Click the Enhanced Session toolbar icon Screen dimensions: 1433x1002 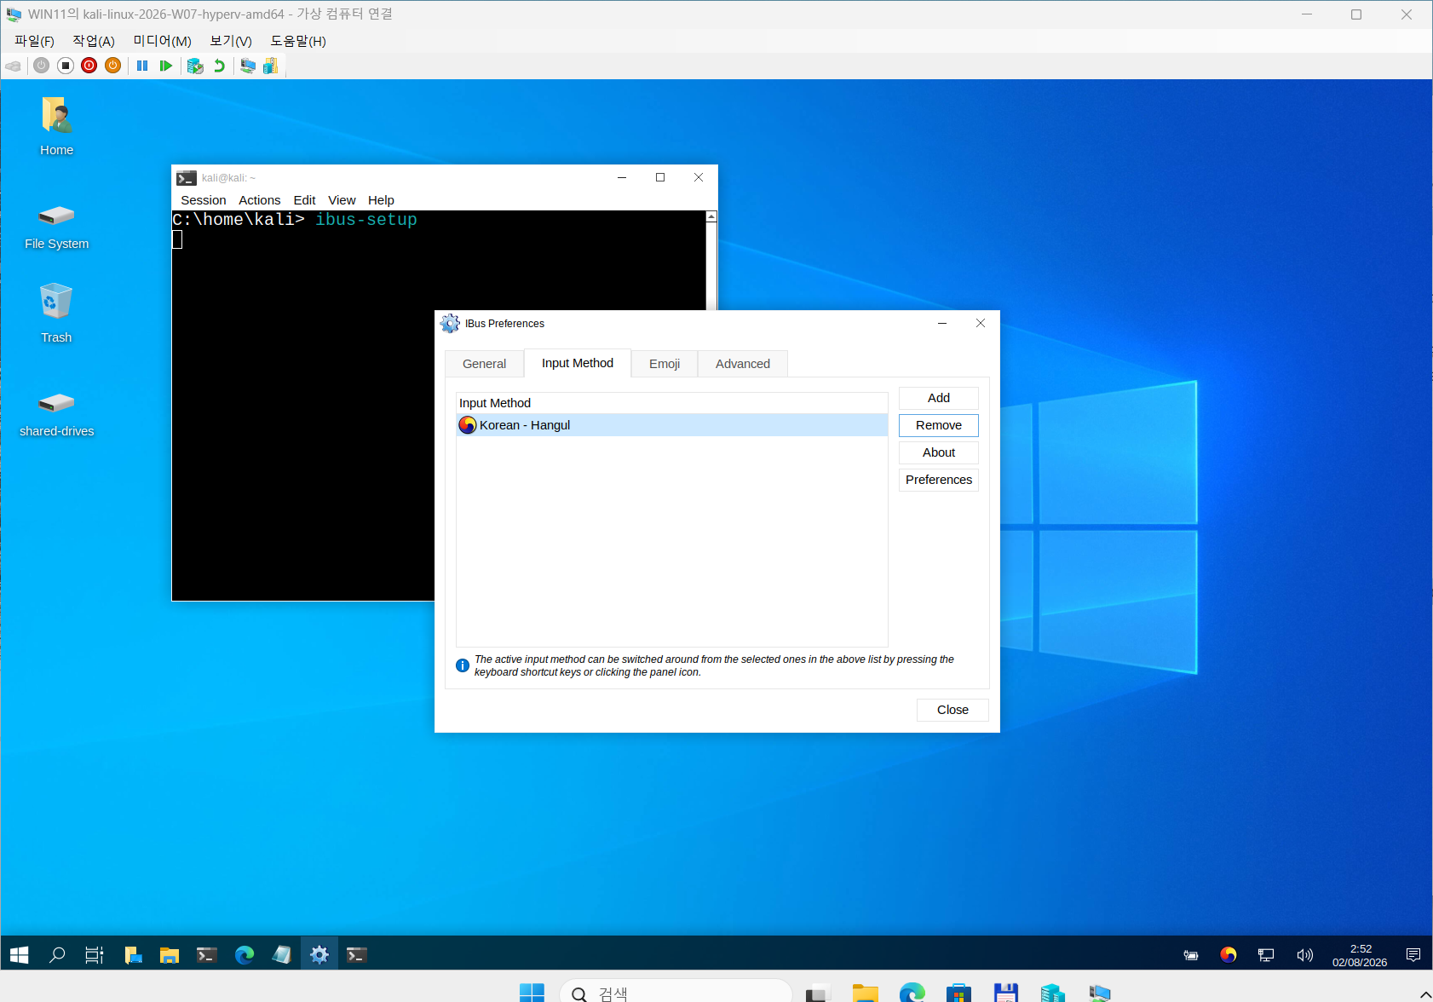(248, 66)
